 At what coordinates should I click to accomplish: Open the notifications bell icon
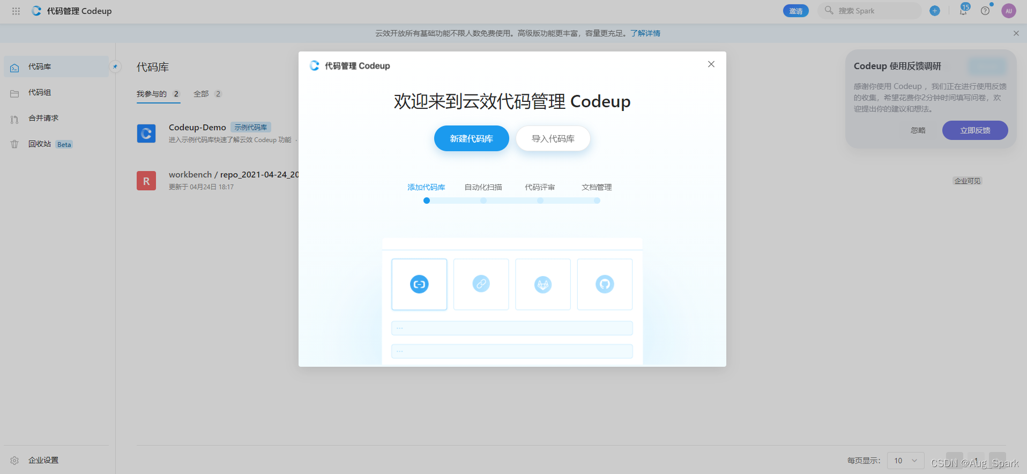tap(963, 11)
